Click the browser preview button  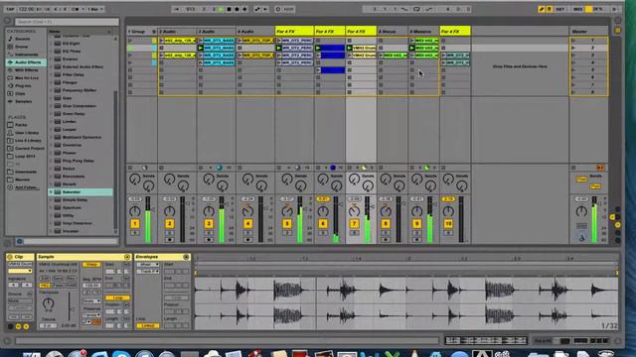point(20,242)
